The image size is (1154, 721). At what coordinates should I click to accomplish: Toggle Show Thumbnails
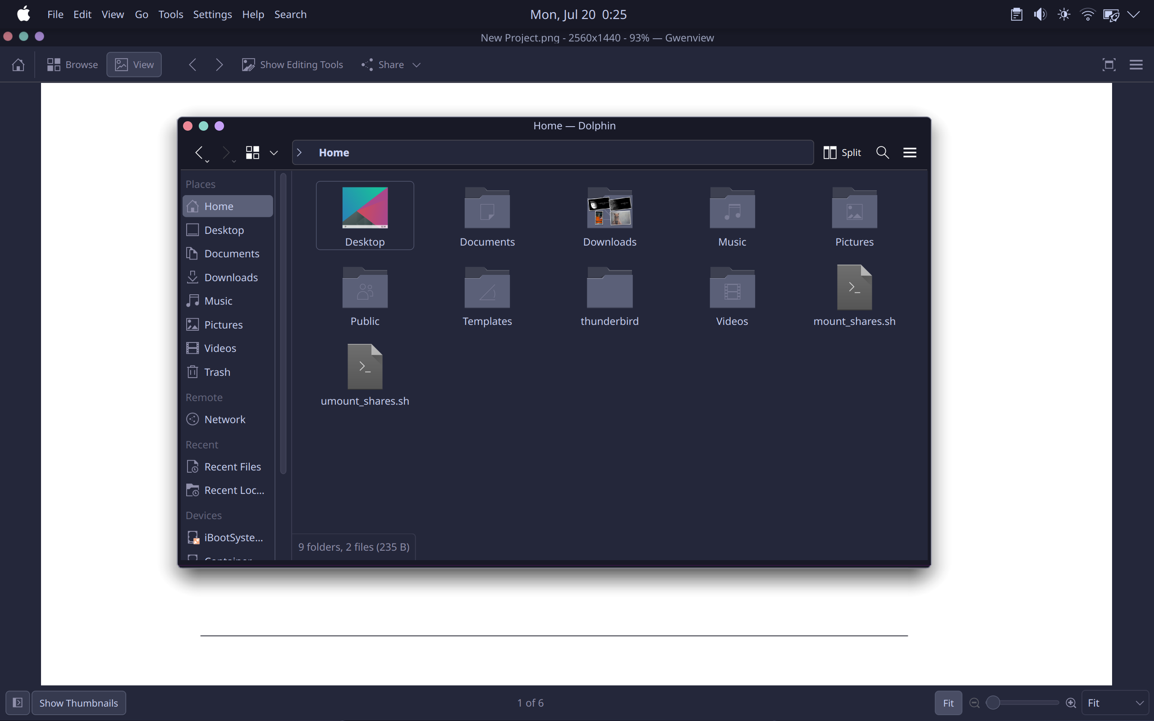click(x=79, y=703)
